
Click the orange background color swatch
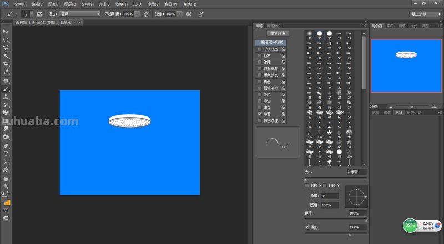(8, 203)
